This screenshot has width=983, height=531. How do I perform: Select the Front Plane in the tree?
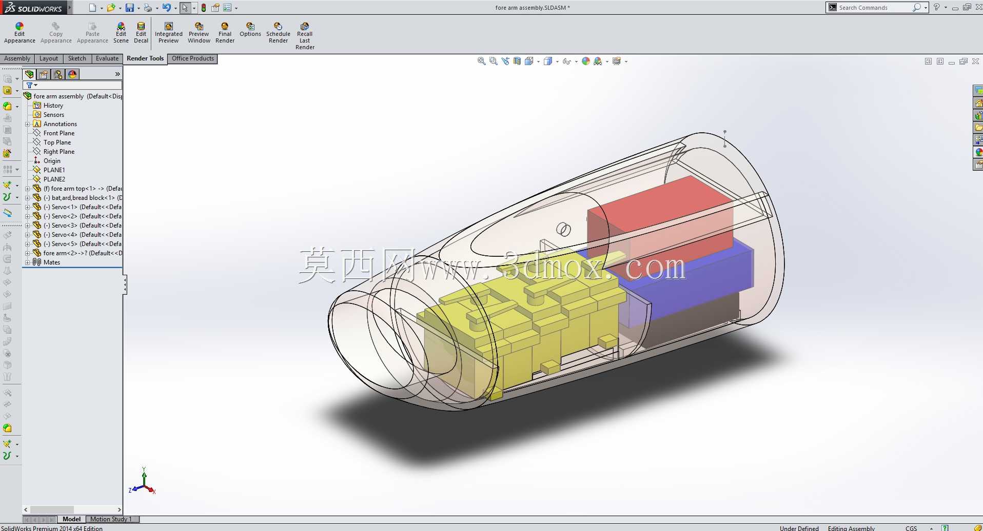tap(59, 133)
